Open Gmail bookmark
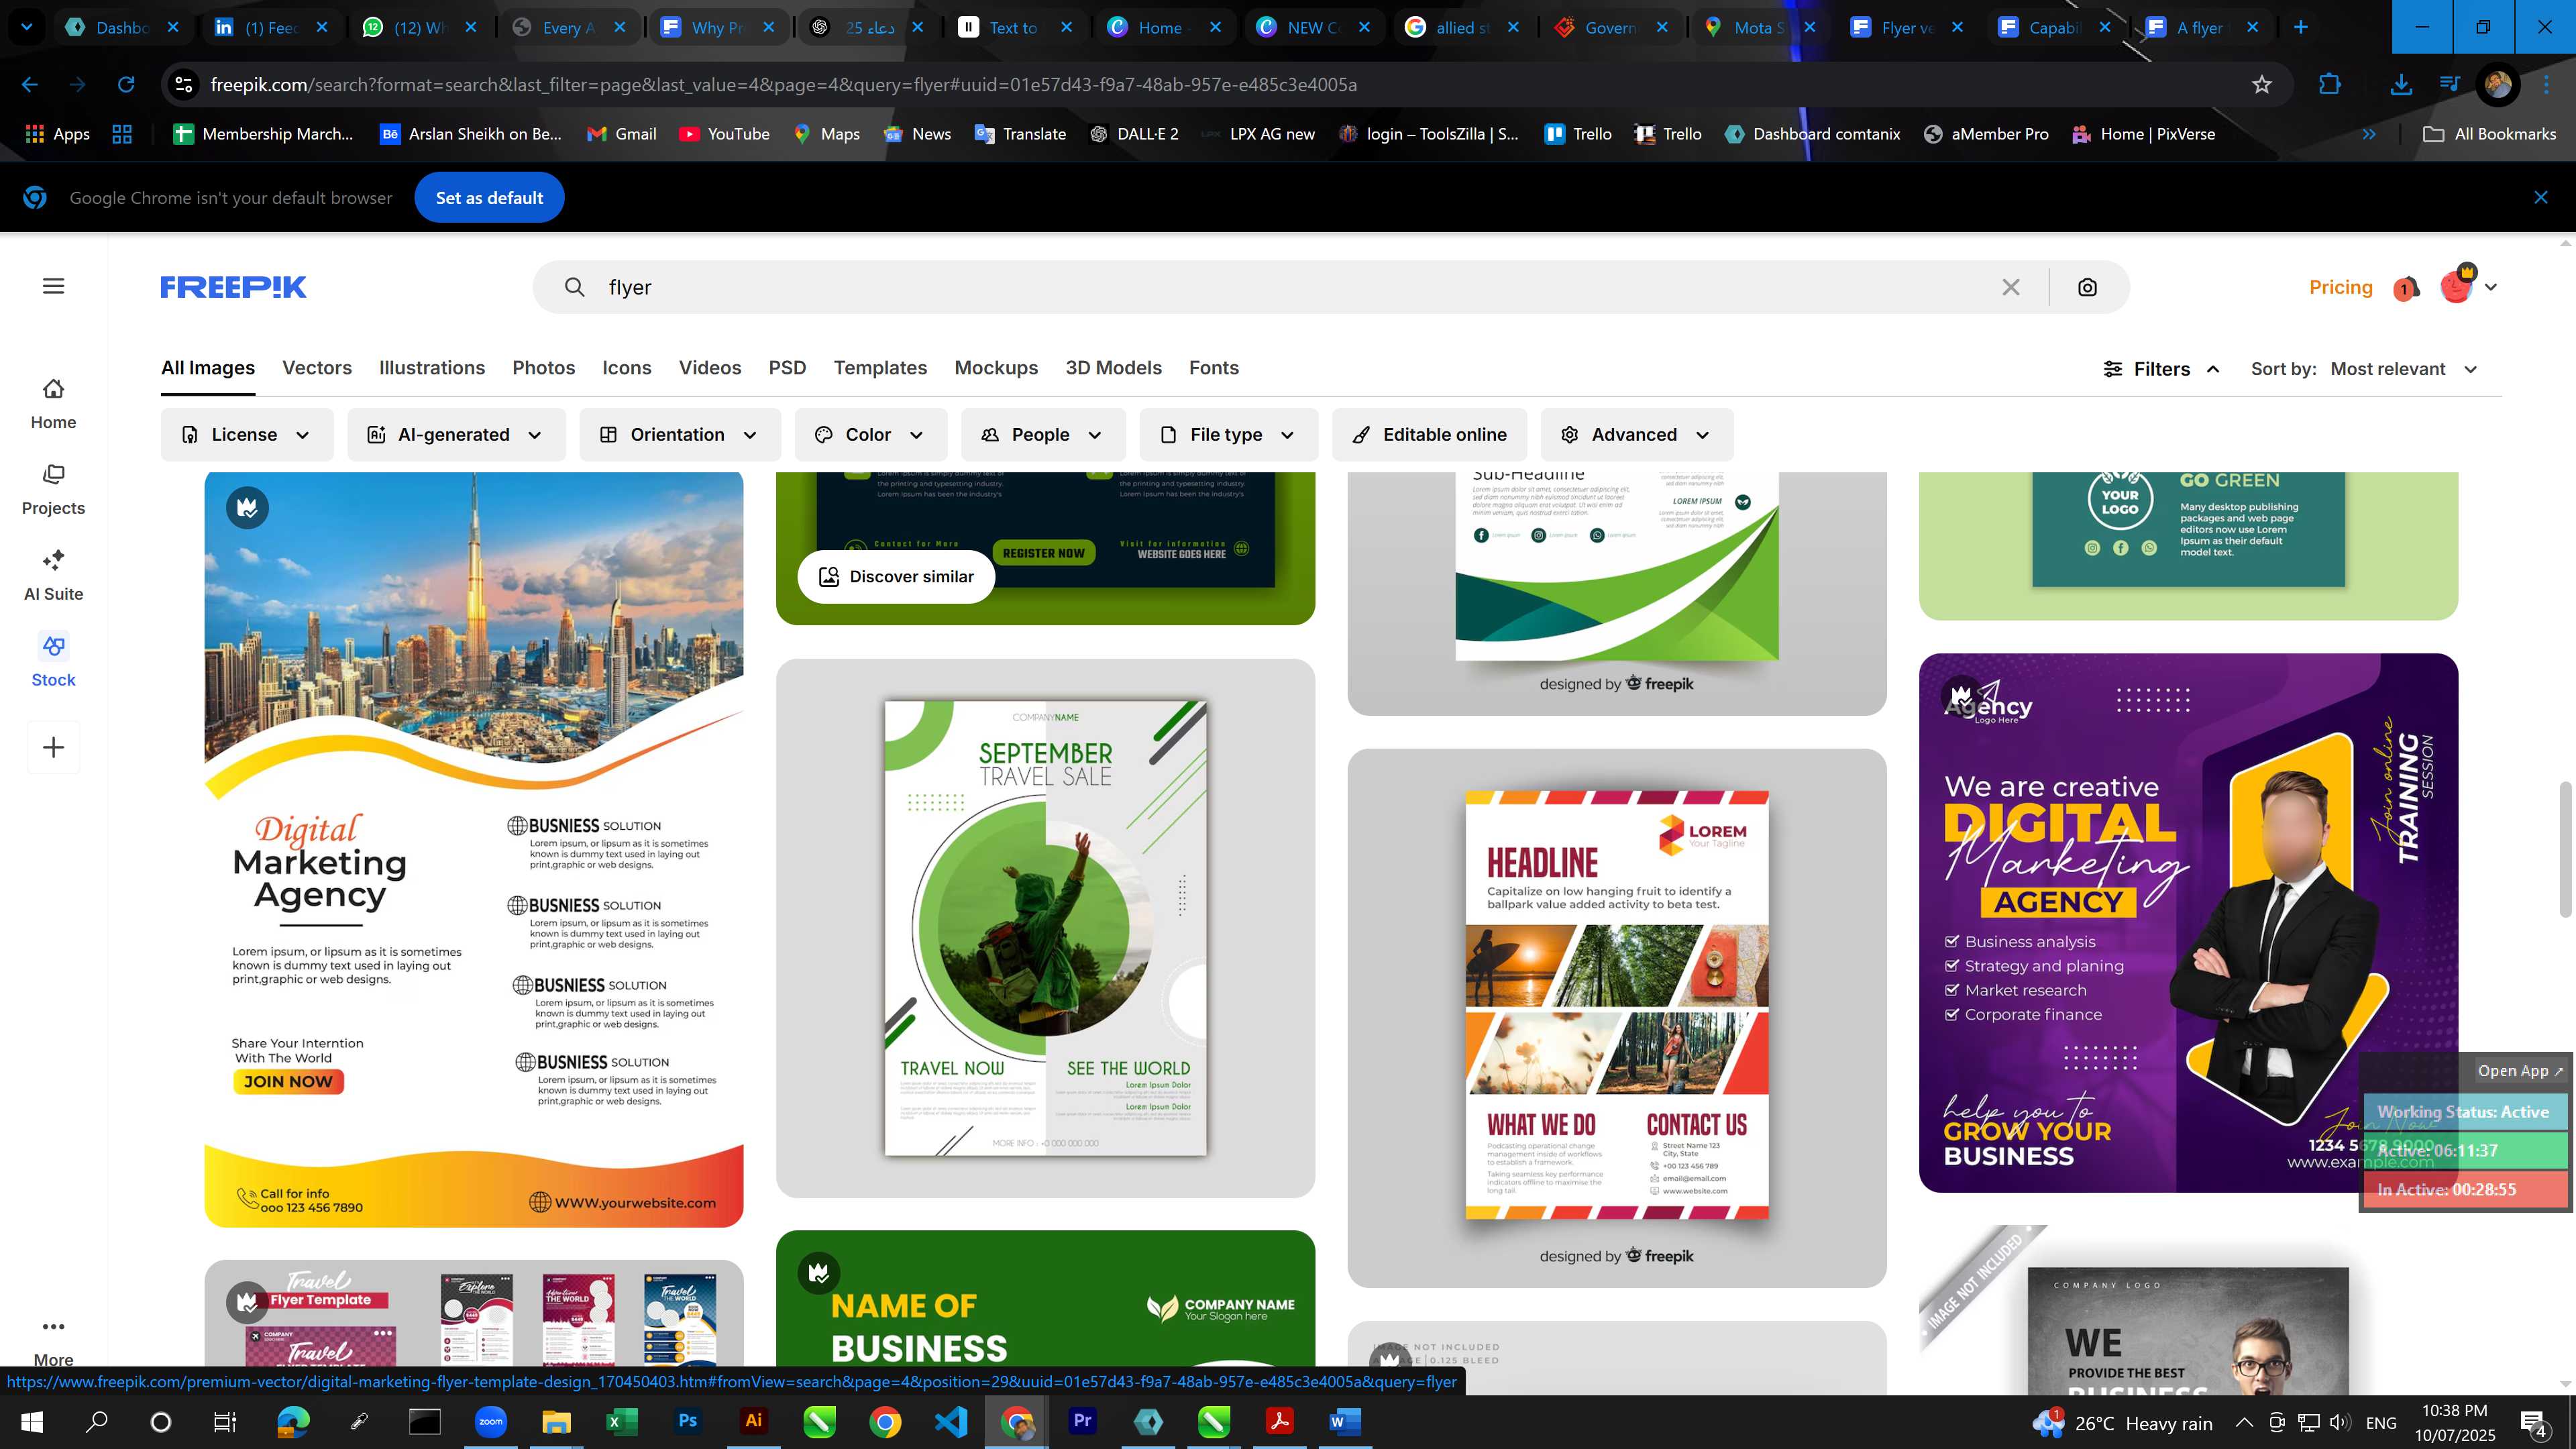The height and width of the screenshot is (1449, 2576). (x=622, y=134)
